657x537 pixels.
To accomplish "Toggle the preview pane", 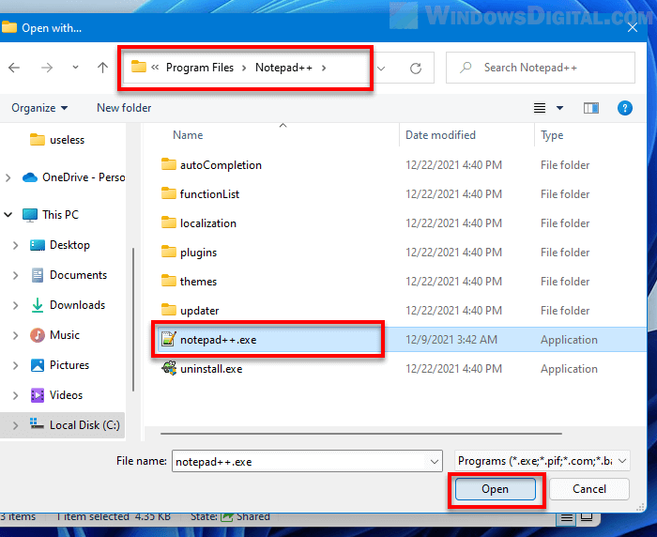I will click(x=590, y=108).
